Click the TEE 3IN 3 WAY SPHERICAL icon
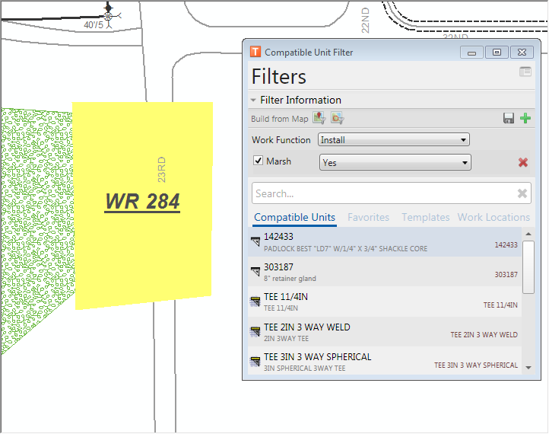 (x=255, y=362)
